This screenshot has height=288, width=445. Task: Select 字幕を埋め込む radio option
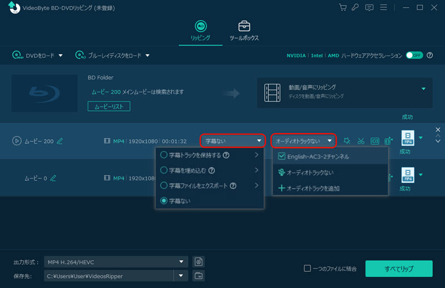click(164, 170)
